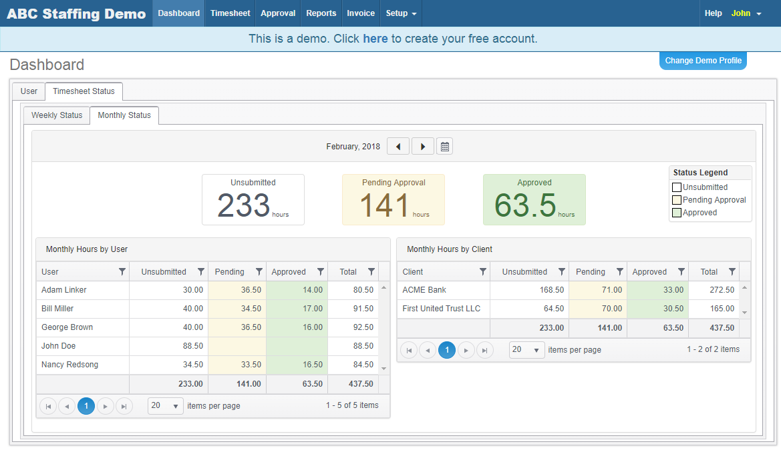Jump to last page in user table pager
The image size is (781, 450).
124,406
